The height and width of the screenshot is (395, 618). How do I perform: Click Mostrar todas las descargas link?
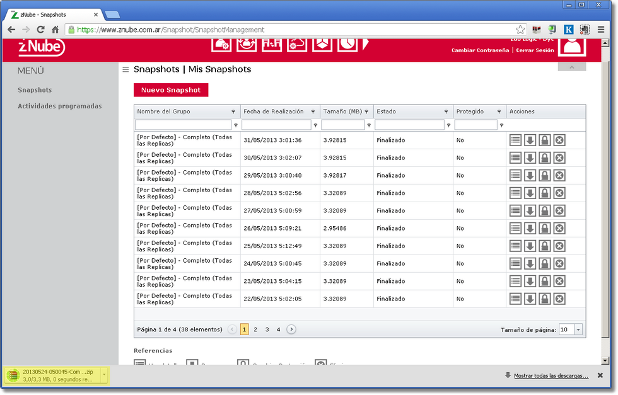click(x=550, y=375)
